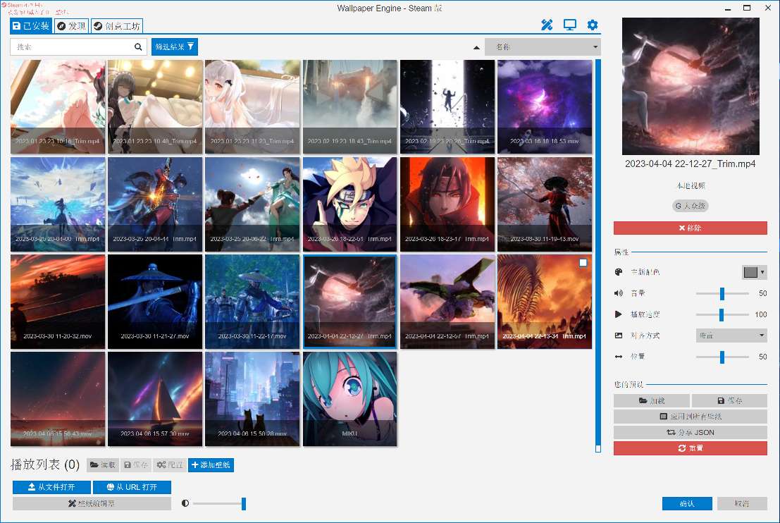Click the large wallpaper preview image
This screenshot has height=523, width=780.
(x=691, y=87)
